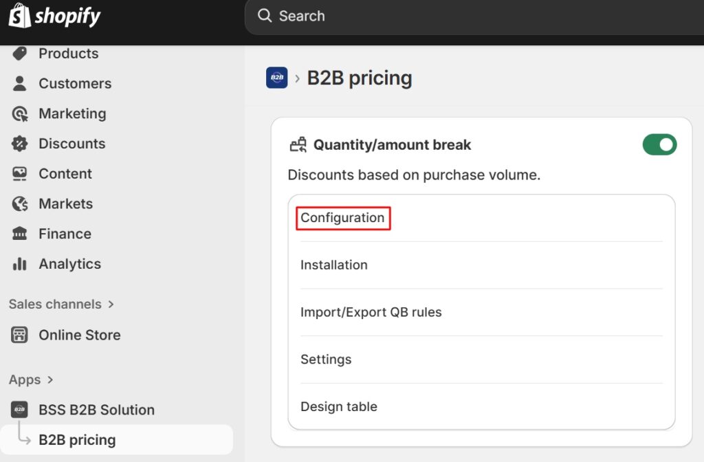Click the Quantity/amount break icon
This screenshot has width=704, height=462.
tap(298, 144)
